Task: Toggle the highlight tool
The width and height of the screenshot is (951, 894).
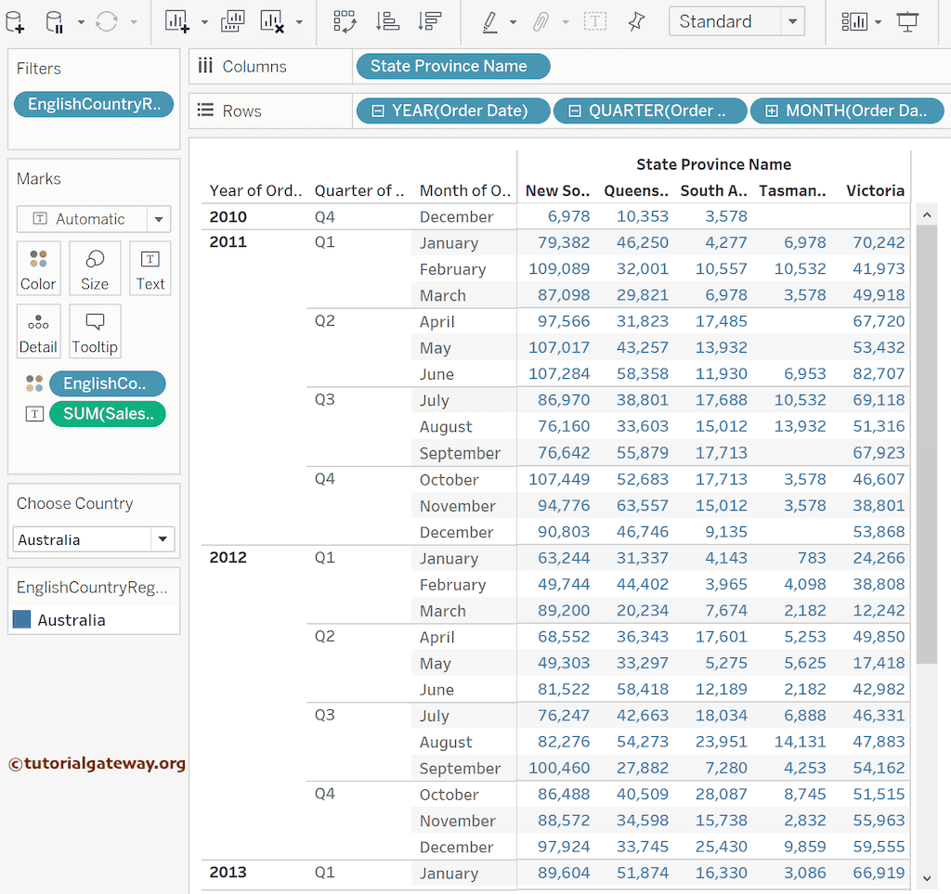Action: (489, 20)
